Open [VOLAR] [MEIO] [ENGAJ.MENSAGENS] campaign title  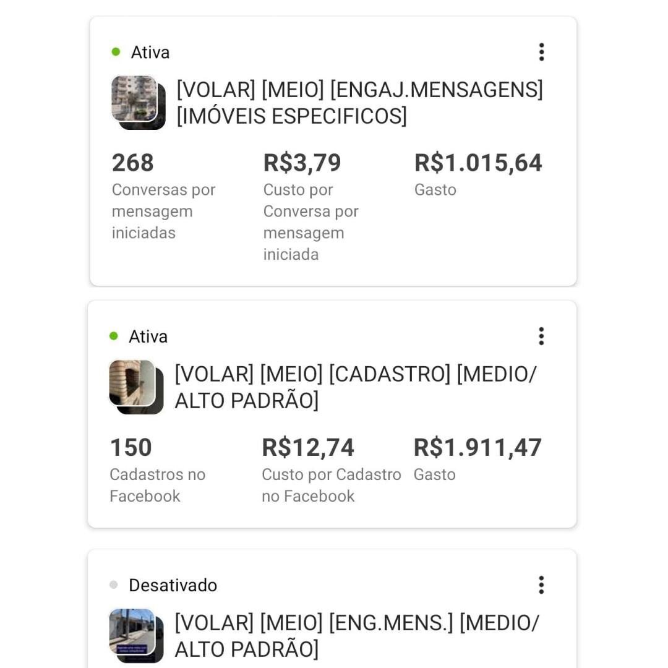[x=359, y=103]
